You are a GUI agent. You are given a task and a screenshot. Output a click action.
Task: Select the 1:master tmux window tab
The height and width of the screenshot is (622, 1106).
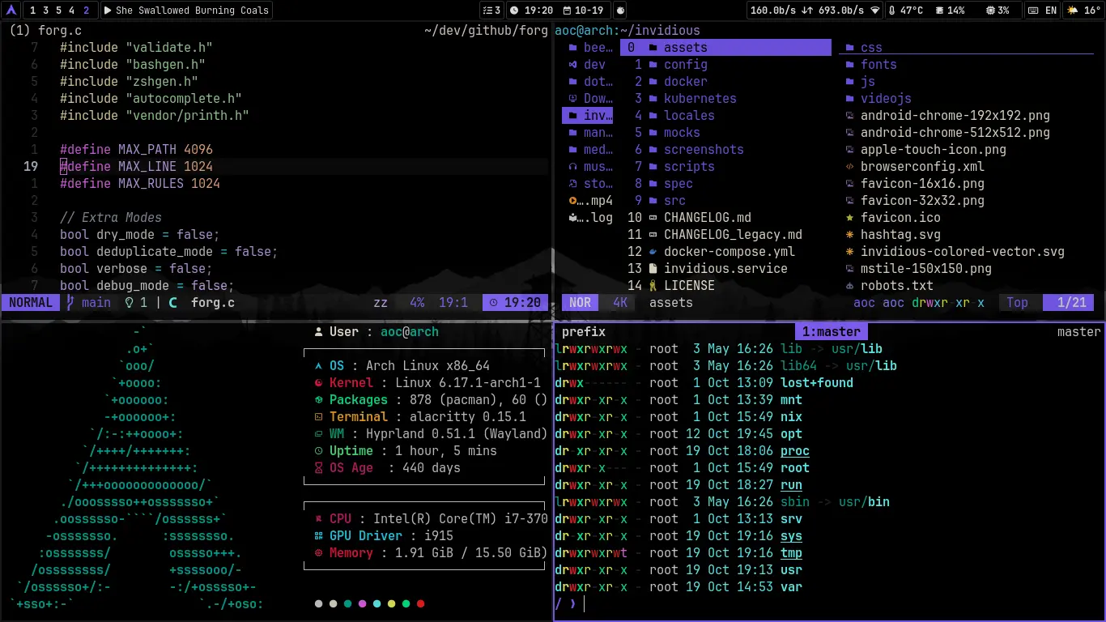point(832,332)
